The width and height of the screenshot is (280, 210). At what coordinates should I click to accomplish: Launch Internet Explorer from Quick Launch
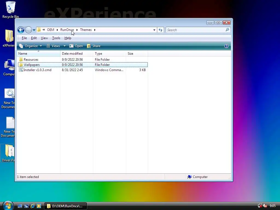pos(33,206)
